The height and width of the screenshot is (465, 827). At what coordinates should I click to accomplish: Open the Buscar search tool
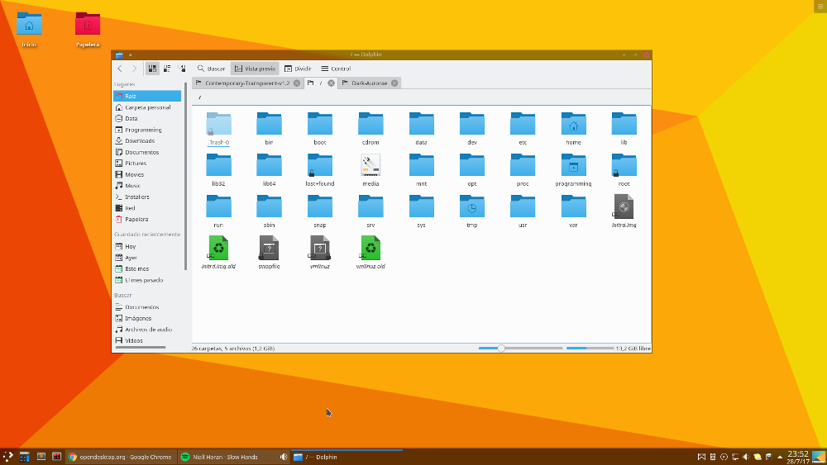click(211, 69)
